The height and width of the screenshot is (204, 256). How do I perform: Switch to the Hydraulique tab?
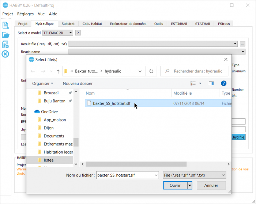pyautogui.click(x=44, y=23)
